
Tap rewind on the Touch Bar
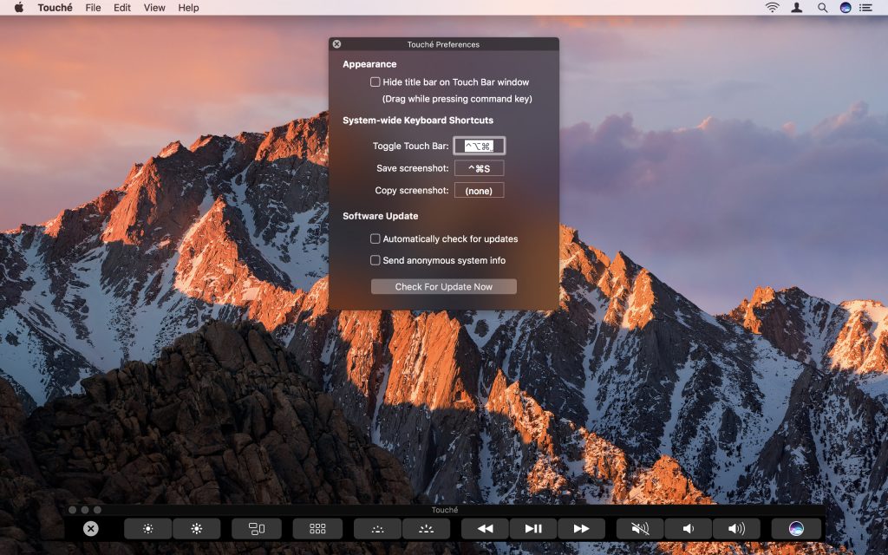[x=486, y=528]
